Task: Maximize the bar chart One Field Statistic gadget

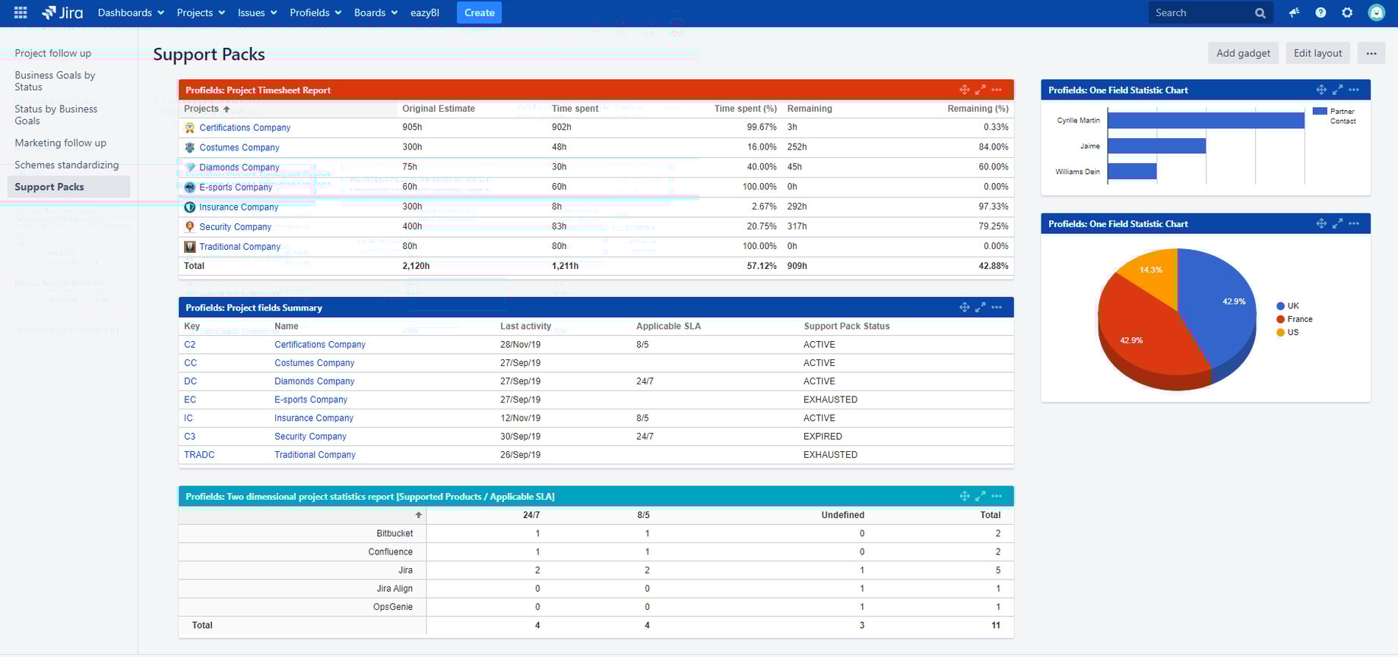Action: point(1337,90)
